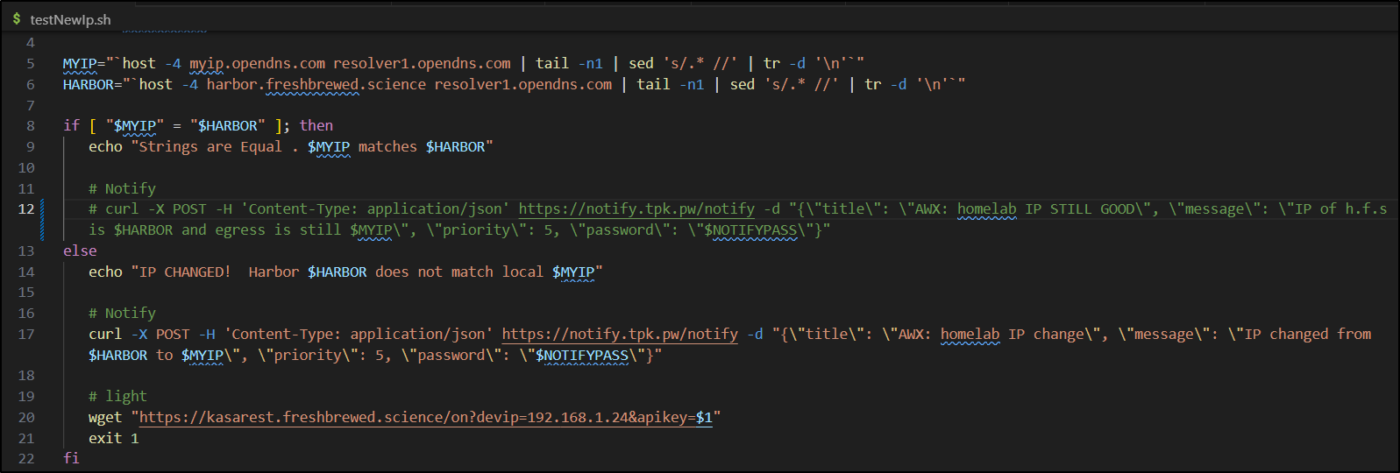1400x473 pixels.
Task: Select the testNewIp.sh editor tab
Action: (69, 19)
